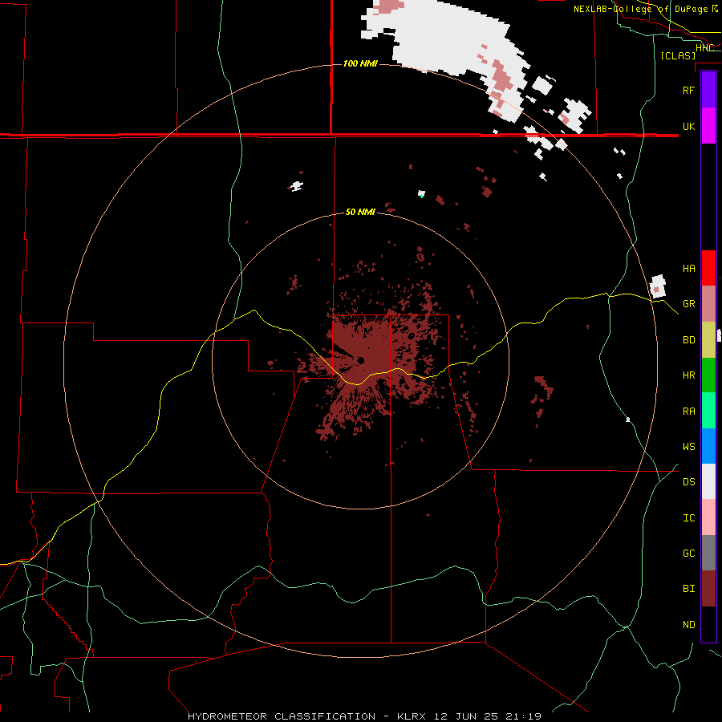Screen dimensions: 722x722
Task: Click the HHC product code label
Action: click(x=704, y=48)
